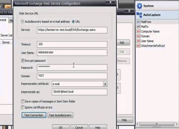Enable Ignore certificate errors checkbox

[23, 107]
